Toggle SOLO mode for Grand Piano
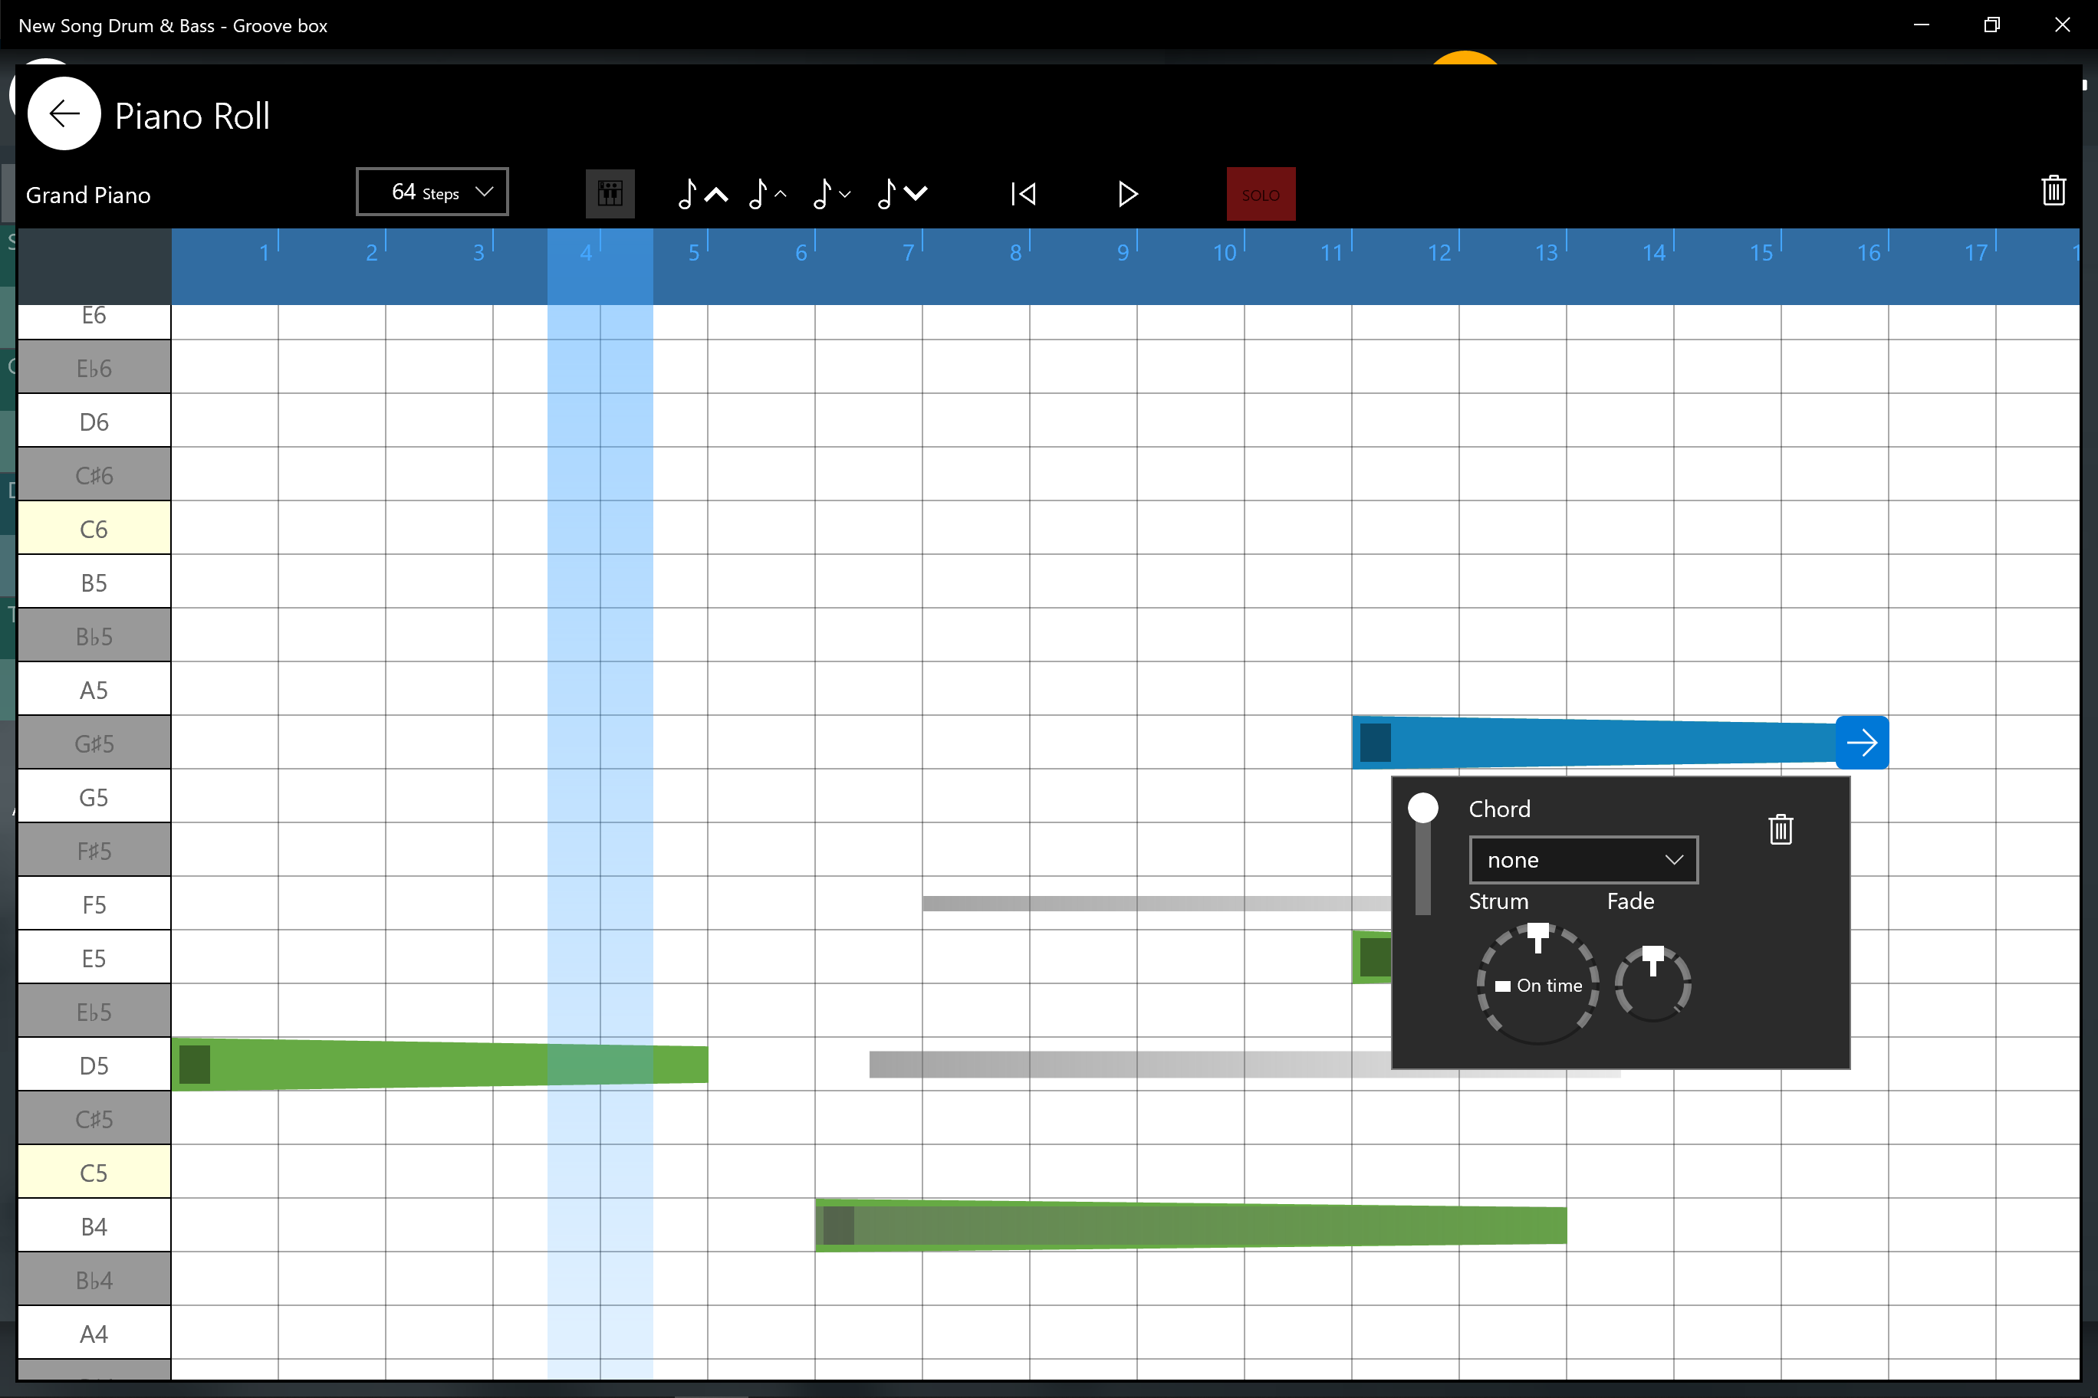The height and width of the screenshot is (1398, 2098). [x=1261, y=193]
